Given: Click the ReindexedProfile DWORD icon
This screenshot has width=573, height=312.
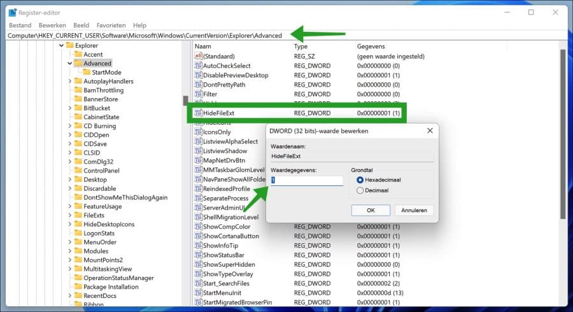Looking at the screenshot, I should tap(199, 188).
